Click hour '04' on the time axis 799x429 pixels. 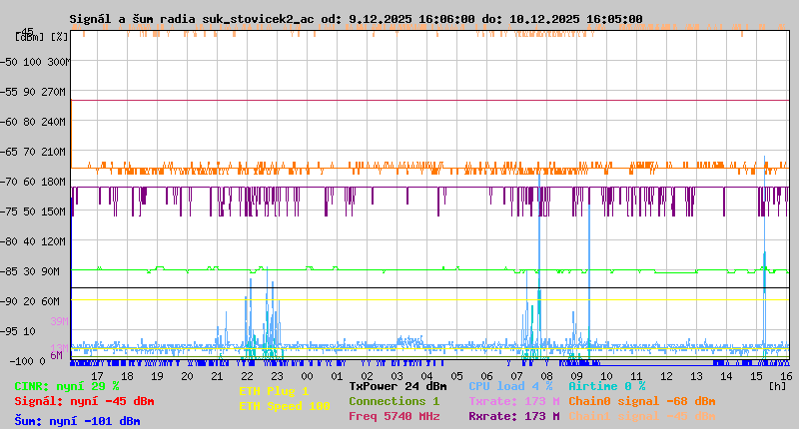tap(427, 376)
